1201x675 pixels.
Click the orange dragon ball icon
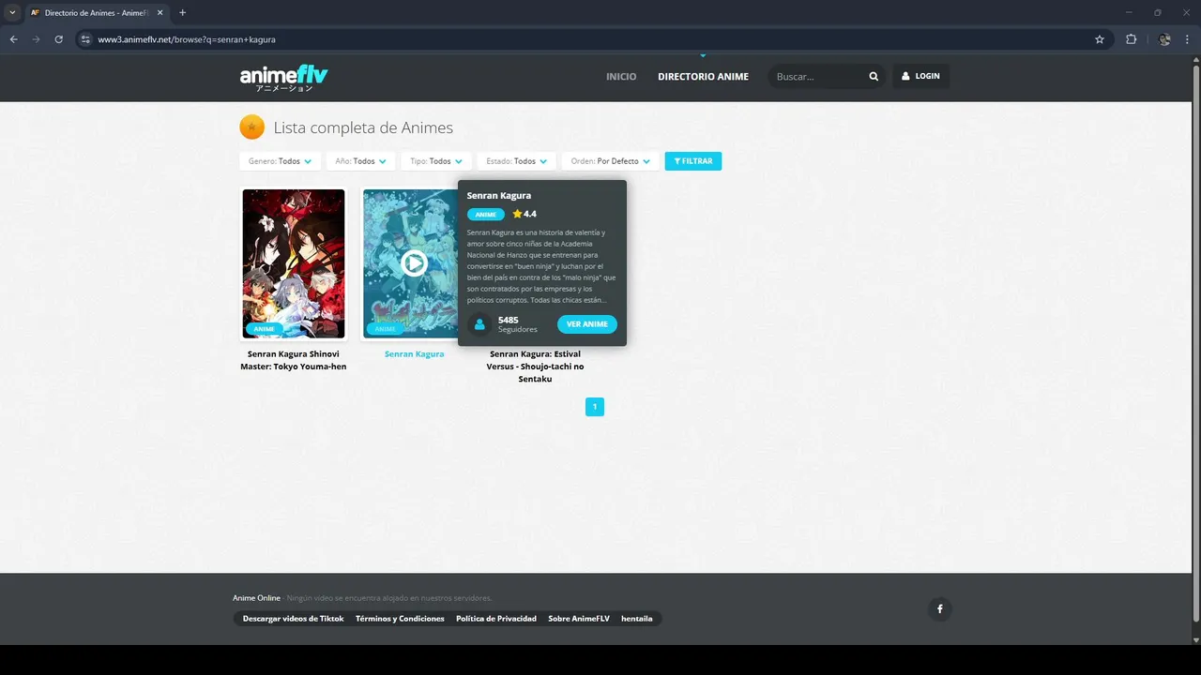coord(251,127)
